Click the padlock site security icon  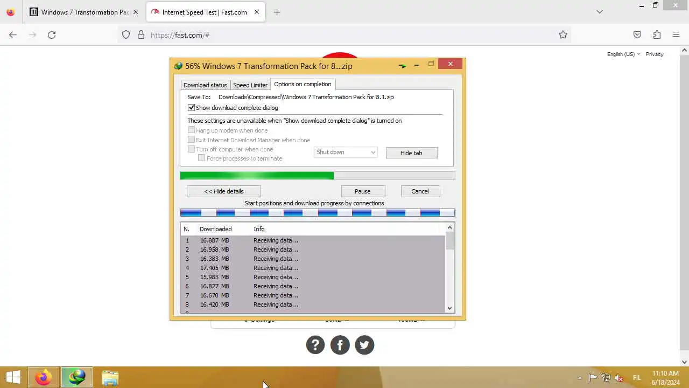click(141, 34)
